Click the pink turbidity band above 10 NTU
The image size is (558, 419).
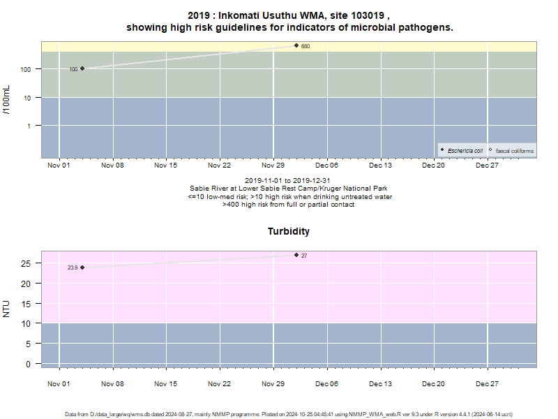pos(289,287)
